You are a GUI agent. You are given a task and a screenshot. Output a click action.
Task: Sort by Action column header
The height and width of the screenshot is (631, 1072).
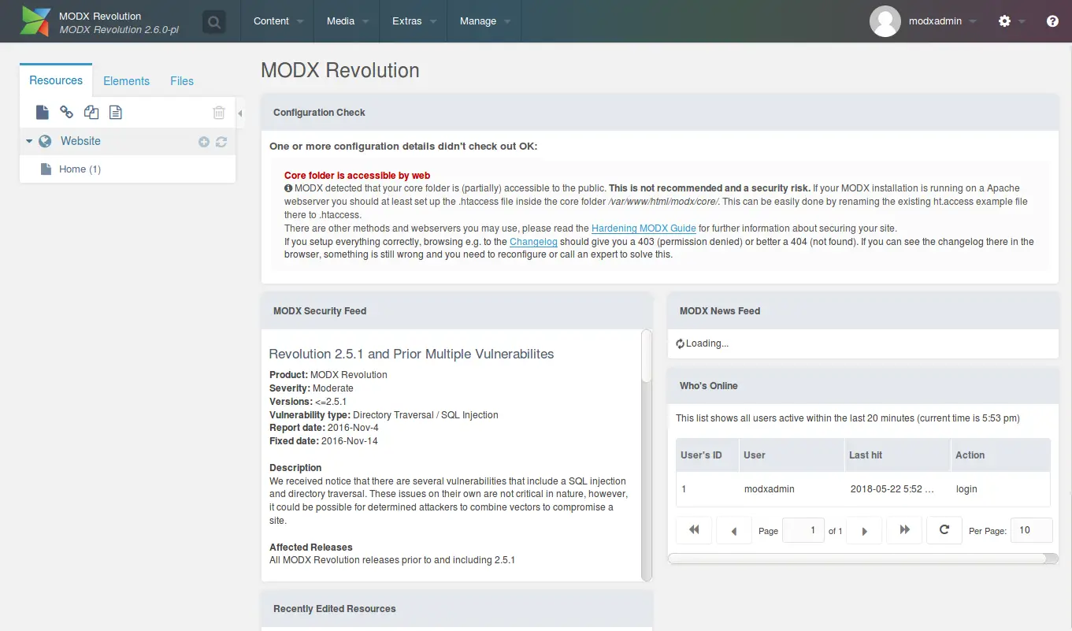coord(1000,455)
